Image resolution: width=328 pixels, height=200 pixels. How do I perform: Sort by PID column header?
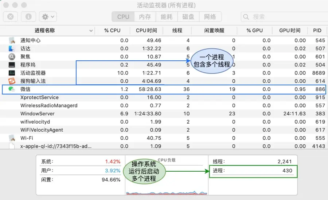click(x=317, y=31)
